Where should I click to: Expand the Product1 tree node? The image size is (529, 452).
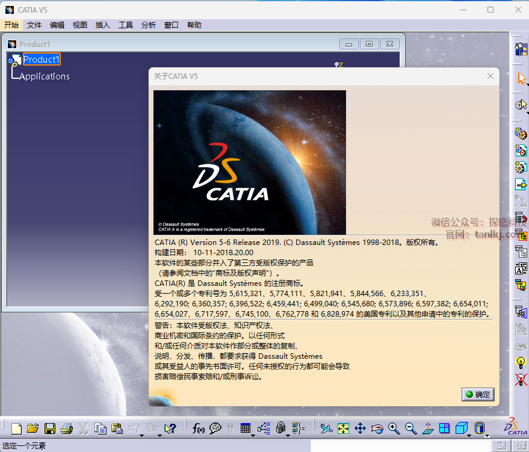click(11, 60)
